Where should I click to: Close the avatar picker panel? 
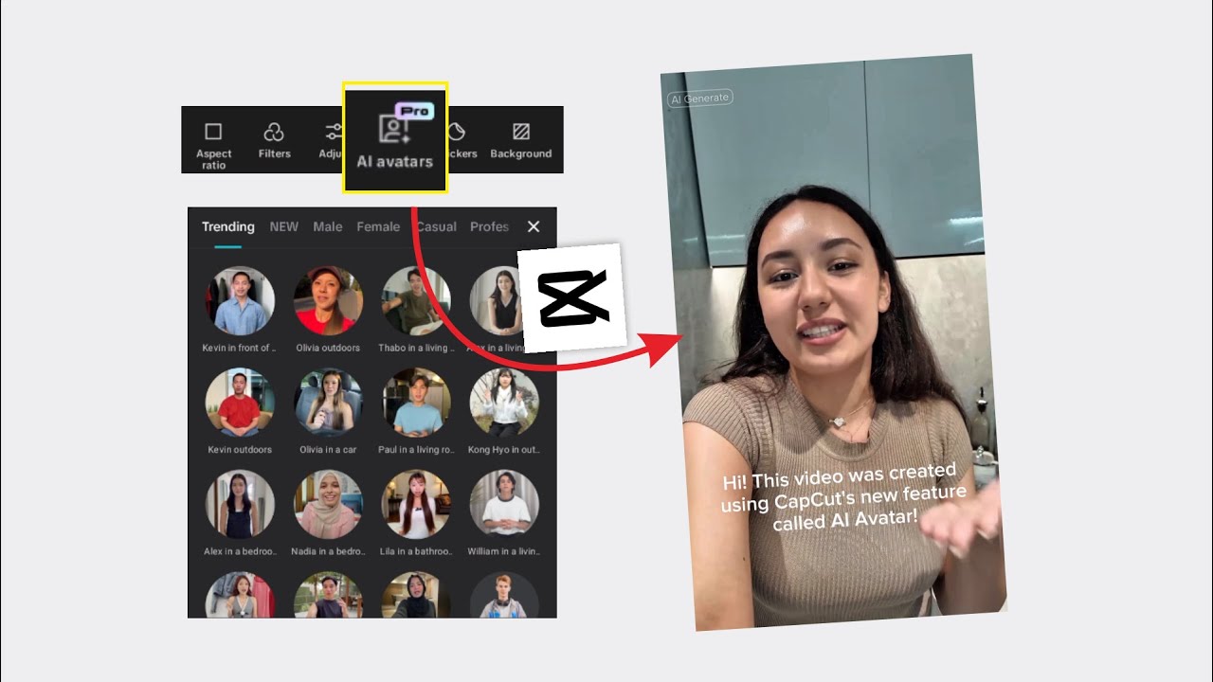(534, 226)
